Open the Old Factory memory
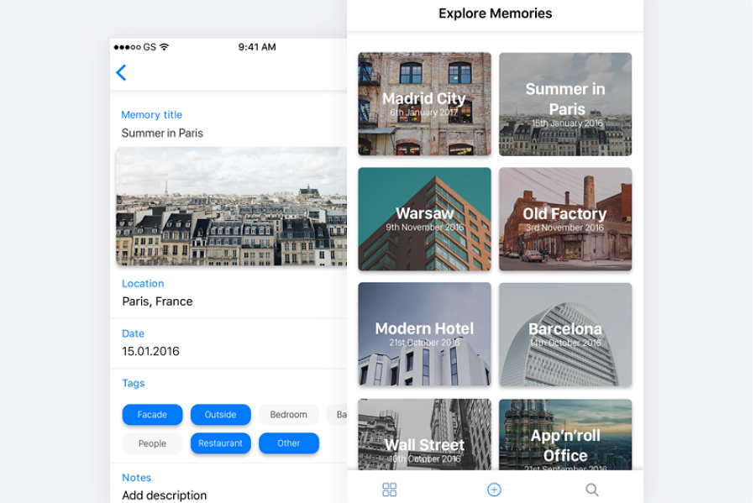The height and width of the screenshot is (503, 756). pyautogui.click(x=565, y=219)
